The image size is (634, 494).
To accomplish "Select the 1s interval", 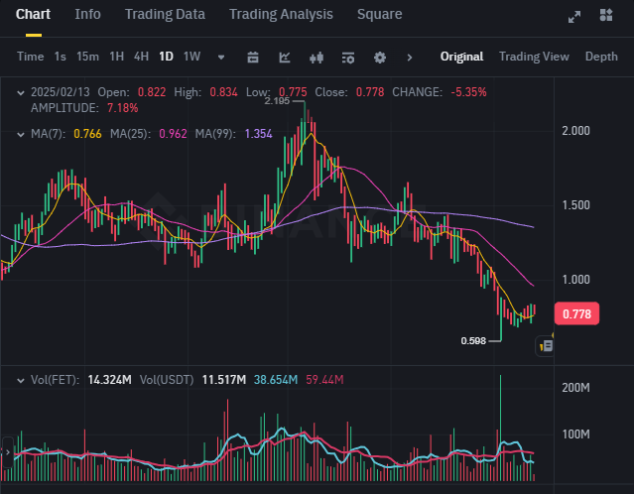I will [x=60, y=57].
